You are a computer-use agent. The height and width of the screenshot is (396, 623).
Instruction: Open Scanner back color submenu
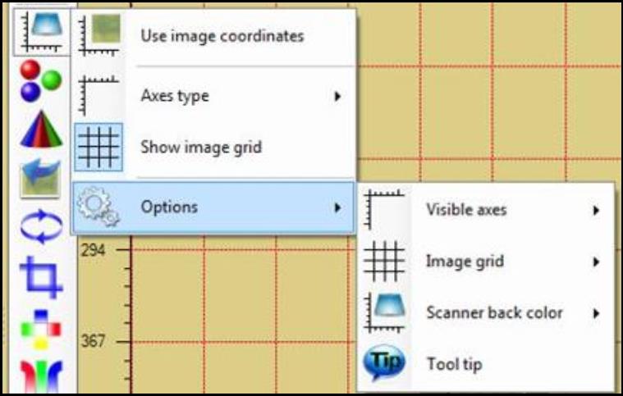coord(486,312)
